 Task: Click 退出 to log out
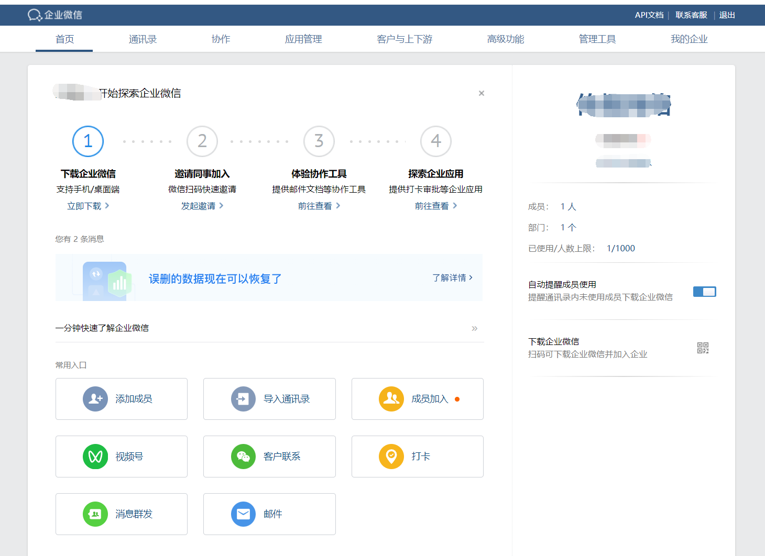(x=727, y=15)
